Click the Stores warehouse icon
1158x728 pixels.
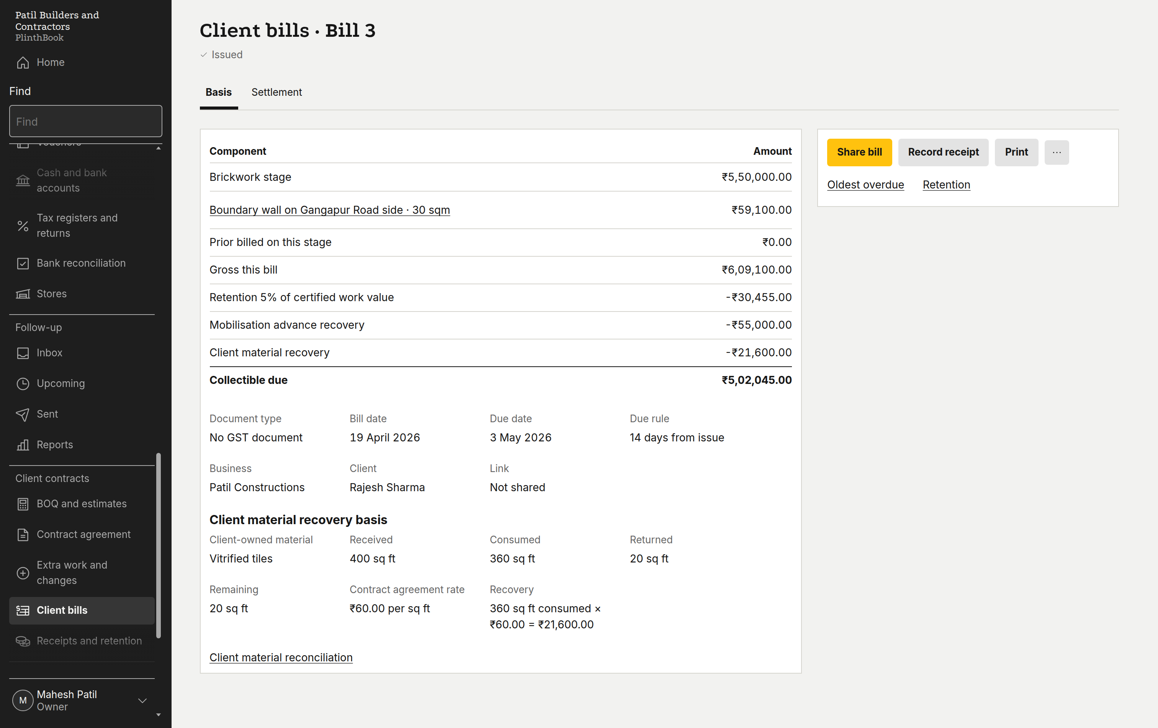pyautogui.click(x=23, y=294)
